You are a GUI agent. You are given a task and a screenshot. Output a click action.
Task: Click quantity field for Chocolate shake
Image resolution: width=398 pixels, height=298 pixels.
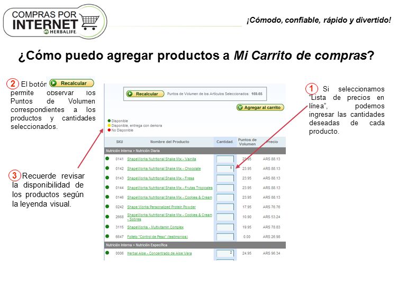pos(225,169)
